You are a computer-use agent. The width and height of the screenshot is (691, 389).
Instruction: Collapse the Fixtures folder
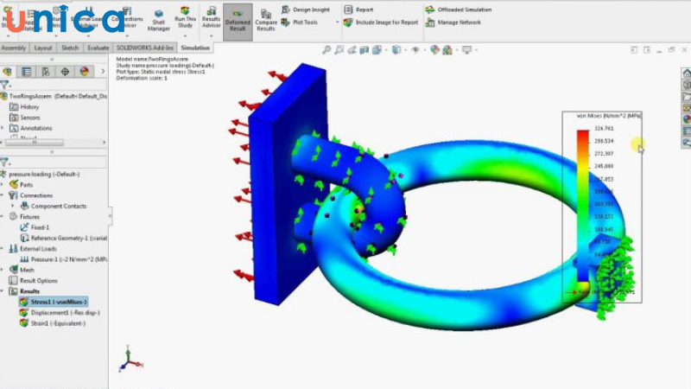pos(3,217)
